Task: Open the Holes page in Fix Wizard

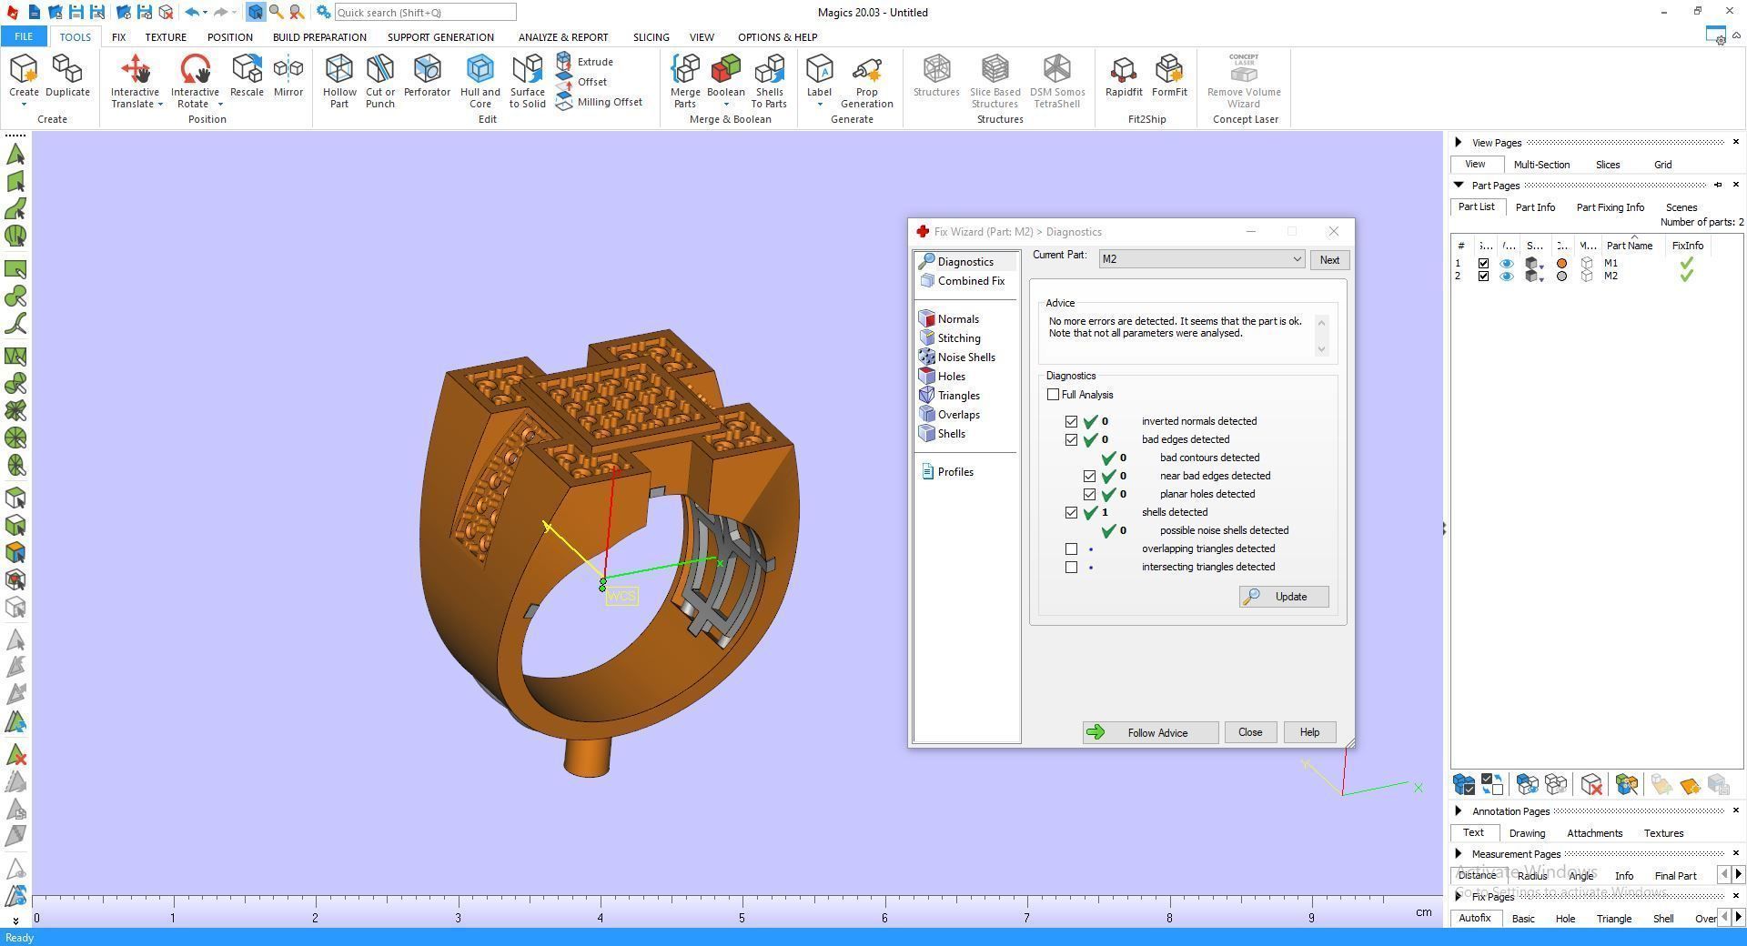Action: (x=943, y=377)
